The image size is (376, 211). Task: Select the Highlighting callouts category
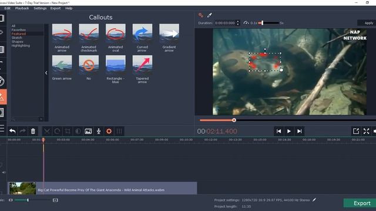coord(21,46)
